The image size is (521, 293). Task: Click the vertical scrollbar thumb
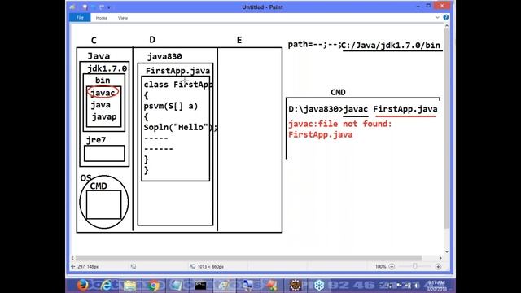447,129
